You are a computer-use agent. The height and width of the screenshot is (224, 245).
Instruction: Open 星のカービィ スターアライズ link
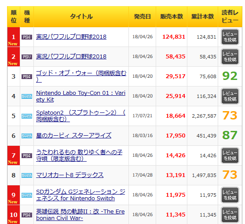pos(73,136)
